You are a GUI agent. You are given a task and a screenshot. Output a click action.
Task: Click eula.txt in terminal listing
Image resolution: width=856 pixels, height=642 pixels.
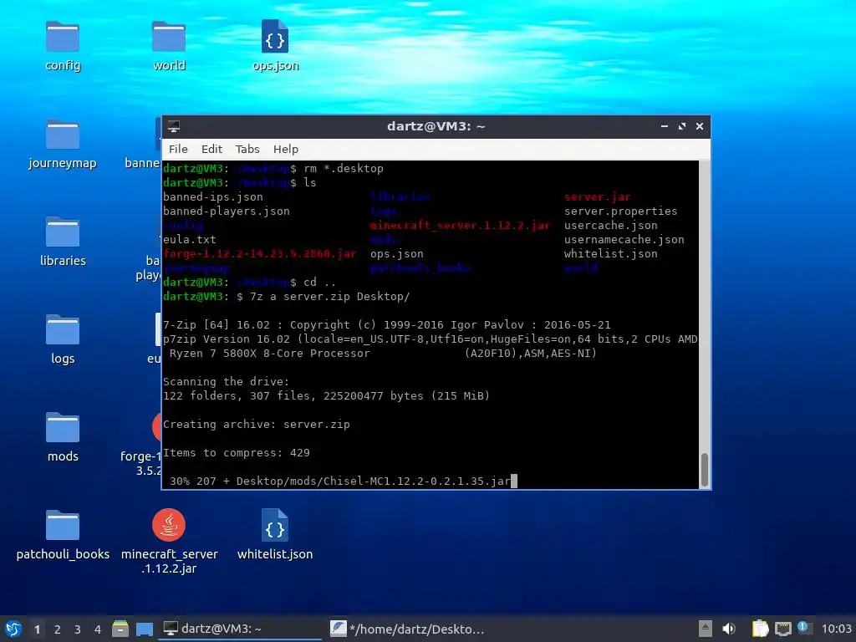tap(189, 240)
